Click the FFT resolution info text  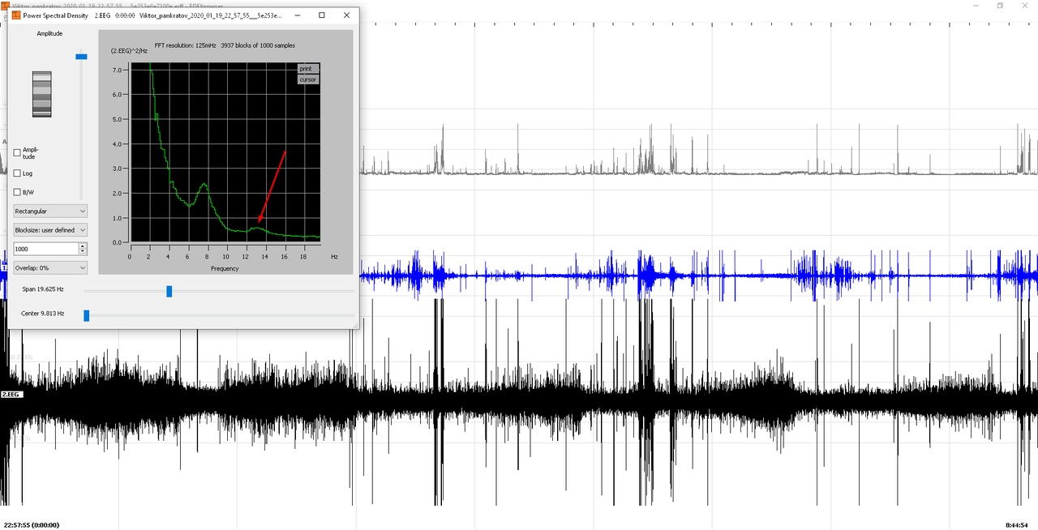[226, 45]
